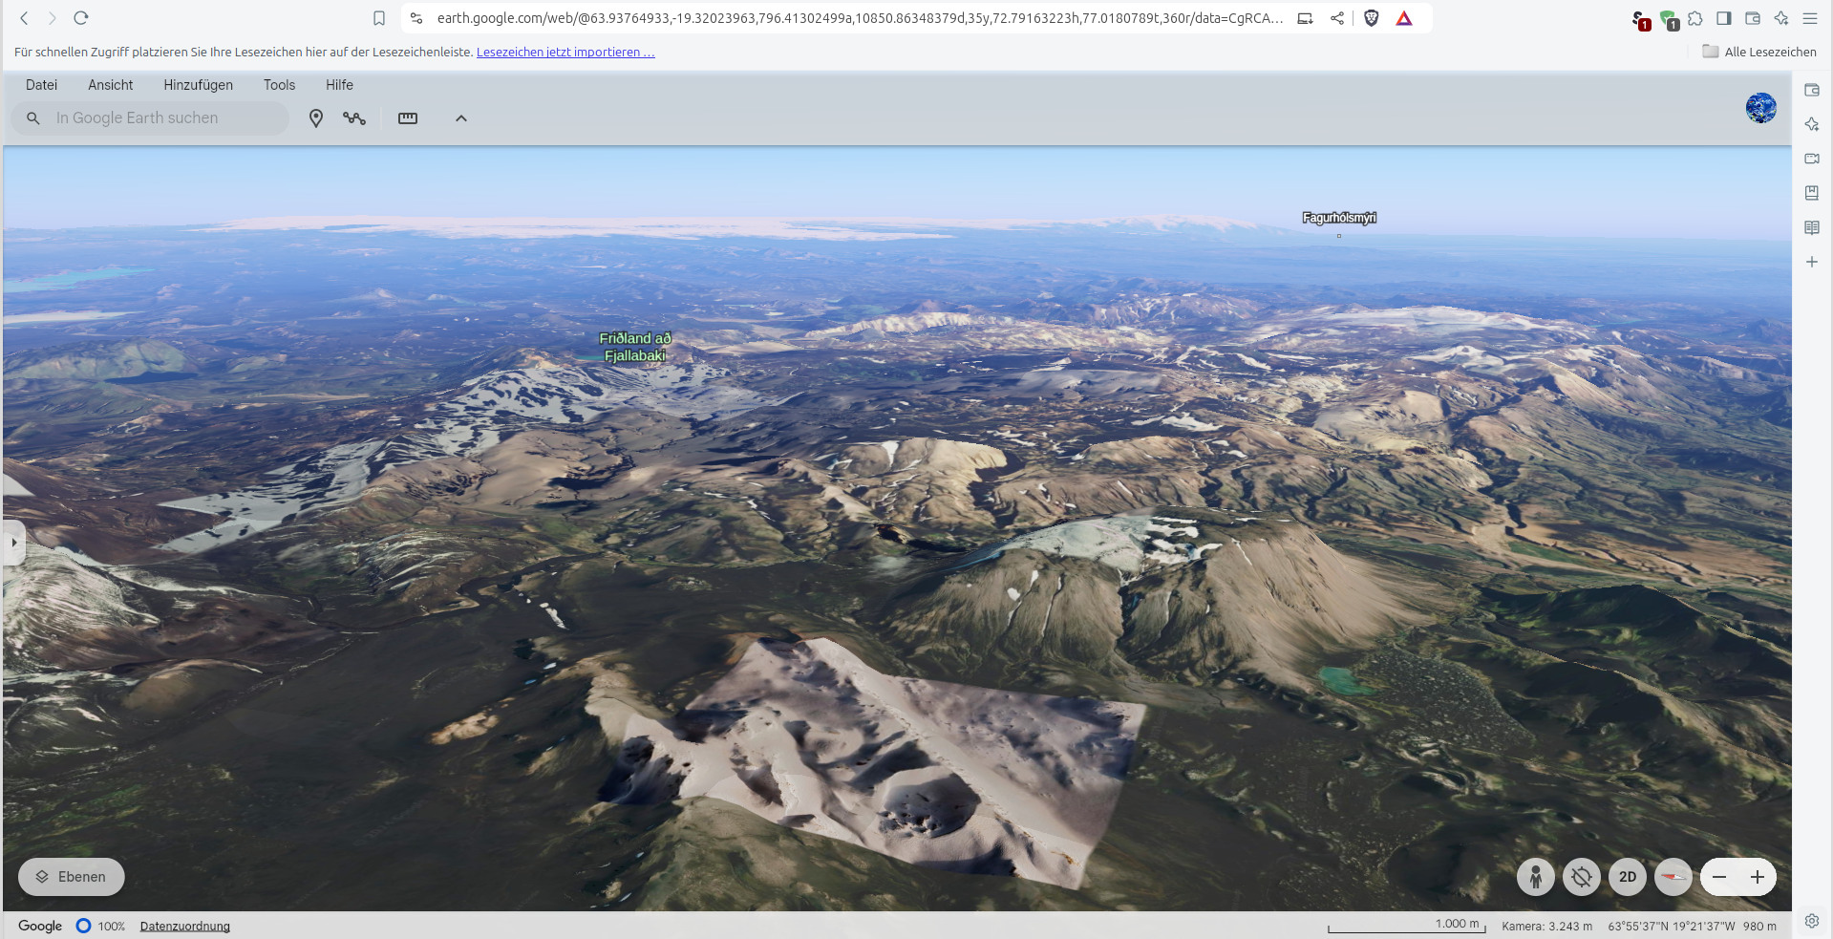The width and height of the screenshot is (1833, 939).
Task: Select the Fagurhólsmýri place label
Action: (x=1339, y=218)
